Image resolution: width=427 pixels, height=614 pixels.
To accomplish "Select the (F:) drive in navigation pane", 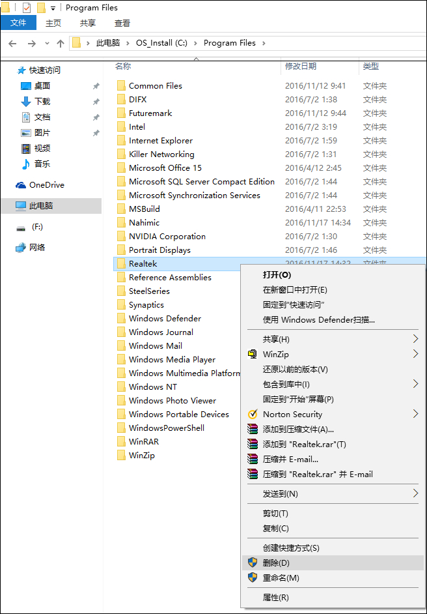I will tap(30, 227).
